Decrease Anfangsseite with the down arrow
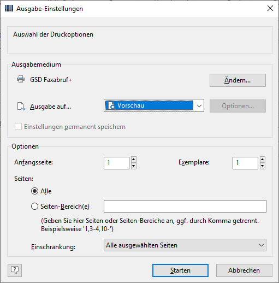 pyautogui.click(x=134, y=166)
